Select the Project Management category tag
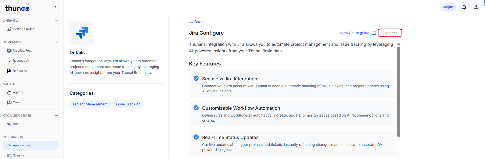The width and height of the screenshot is (485, 159). coord(90,104)
